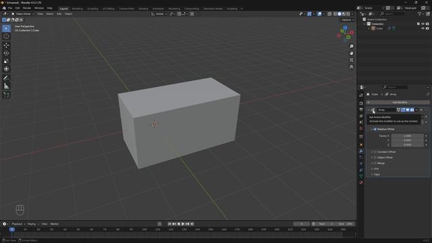Click the outliner search field

(393, 13)
